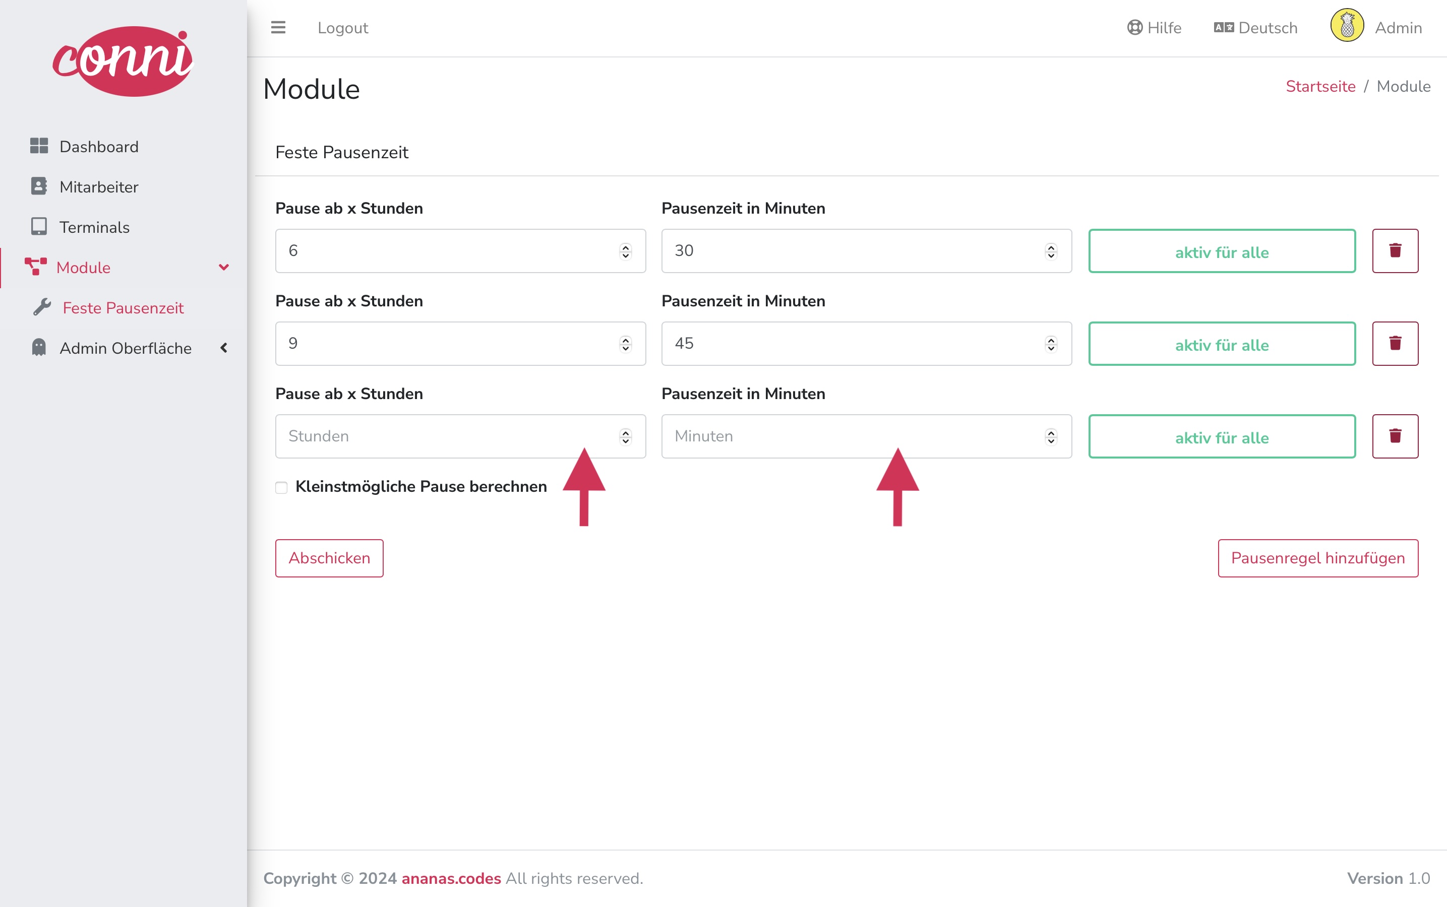Viewport: 1447px width, 907px height.
Task: Go to Startseite breadcrumb
Action: [1320, 86]
